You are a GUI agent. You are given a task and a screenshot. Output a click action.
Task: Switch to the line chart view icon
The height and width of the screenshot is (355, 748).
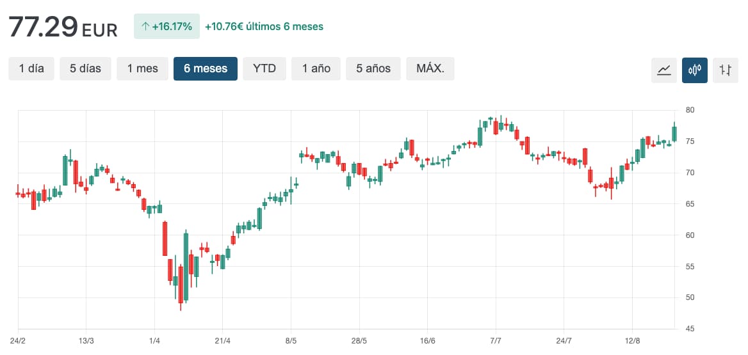pos(664,70)
